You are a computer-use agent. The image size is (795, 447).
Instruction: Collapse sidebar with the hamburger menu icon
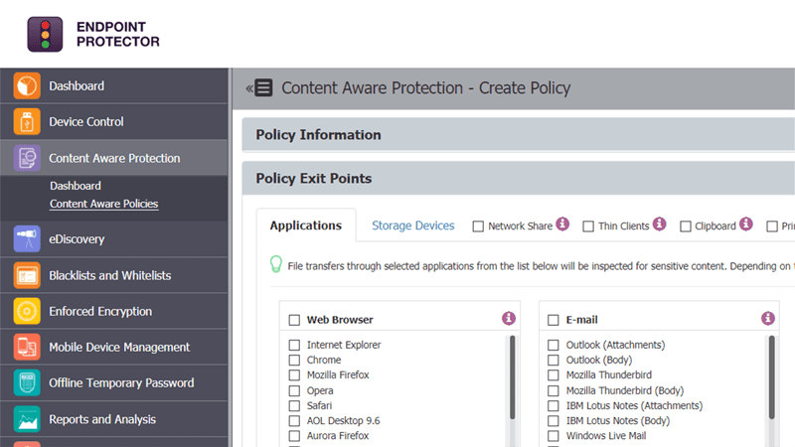tap(263, 87)
